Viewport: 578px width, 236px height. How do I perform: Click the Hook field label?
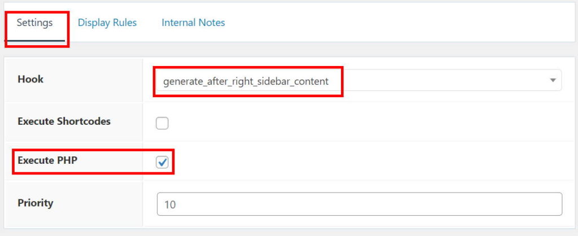point(30,79)
